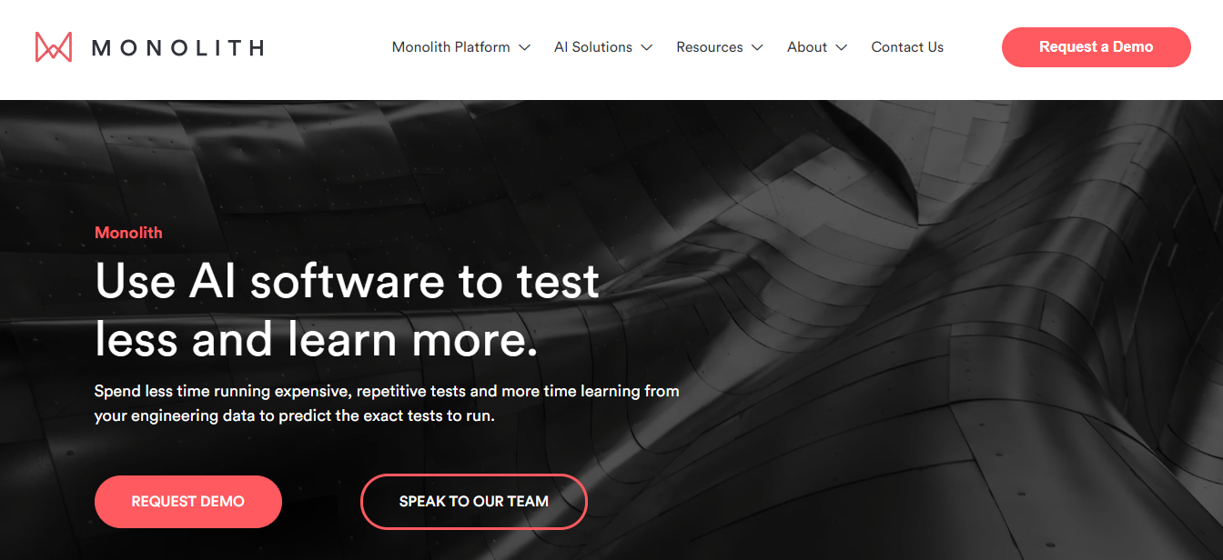Click the Monolith logo icon
The width and height of the screenshot is (1223, 560).
point(54,47)
